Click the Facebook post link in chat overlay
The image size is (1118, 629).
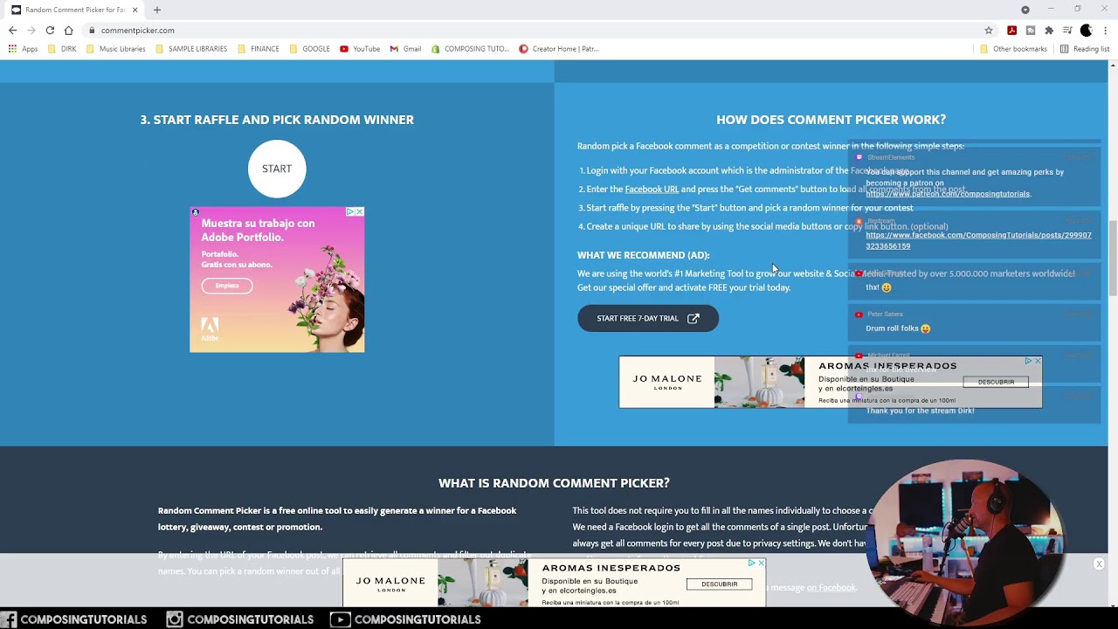[x=978, y=240]
